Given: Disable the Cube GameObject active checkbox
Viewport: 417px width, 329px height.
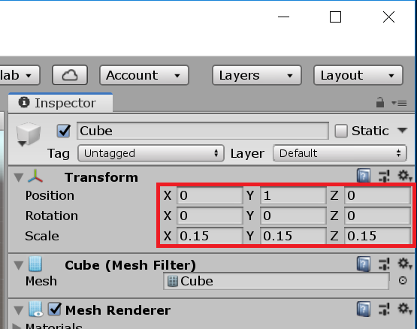Looking at the screenshot, I should 64,131.
